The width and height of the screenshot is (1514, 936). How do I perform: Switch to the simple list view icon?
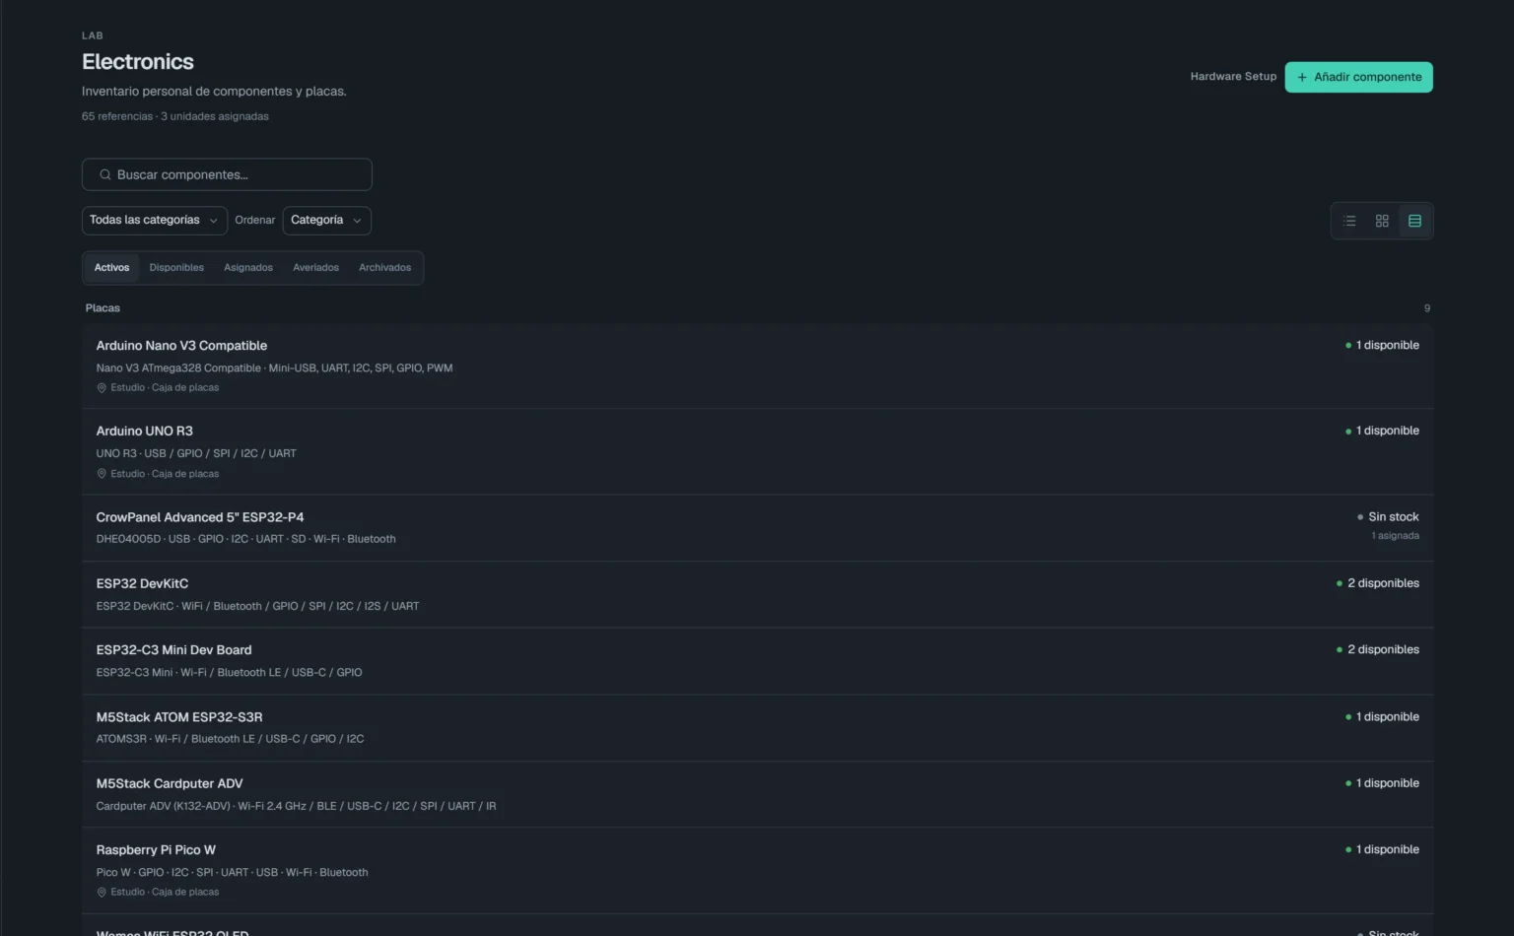tap(1349, 221)
